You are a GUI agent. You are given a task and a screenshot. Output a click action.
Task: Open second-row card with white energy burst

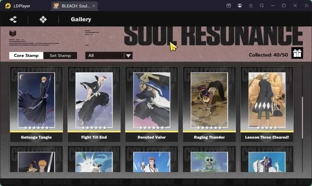[94, 159]
